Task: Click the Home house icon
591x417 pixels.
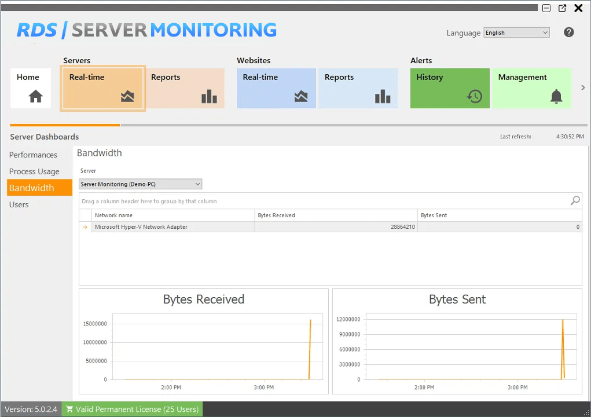Action: pyautogui.click(x=36, y=97)
